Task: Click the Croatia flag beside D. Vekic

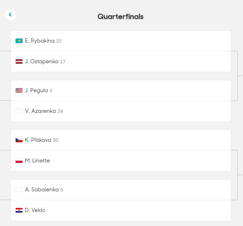Action: [x=19, y=210]
